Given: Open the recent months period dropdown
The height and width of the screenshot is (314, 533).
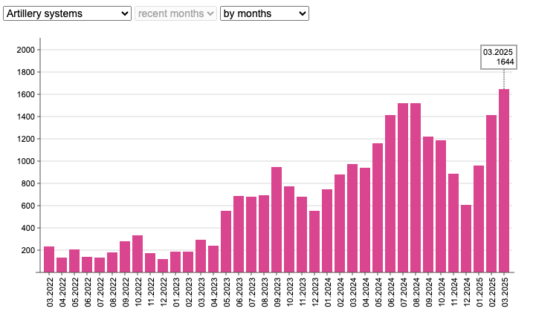Looking at the screenshot, I should point(175,13).
